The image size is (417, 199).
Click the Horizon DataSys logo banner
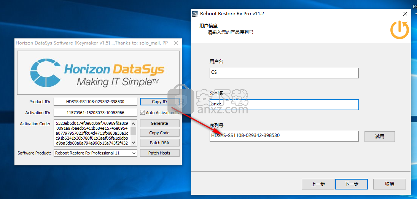99,73
